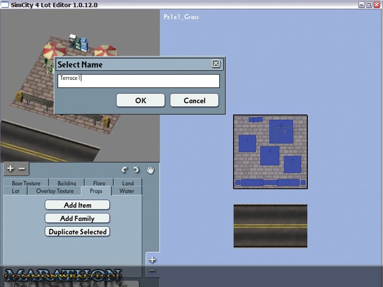The width and height of the screenshot is (383, 287).
Task: Select the hand pan tool
Action: pyautogui.click(x=150, y=170)
